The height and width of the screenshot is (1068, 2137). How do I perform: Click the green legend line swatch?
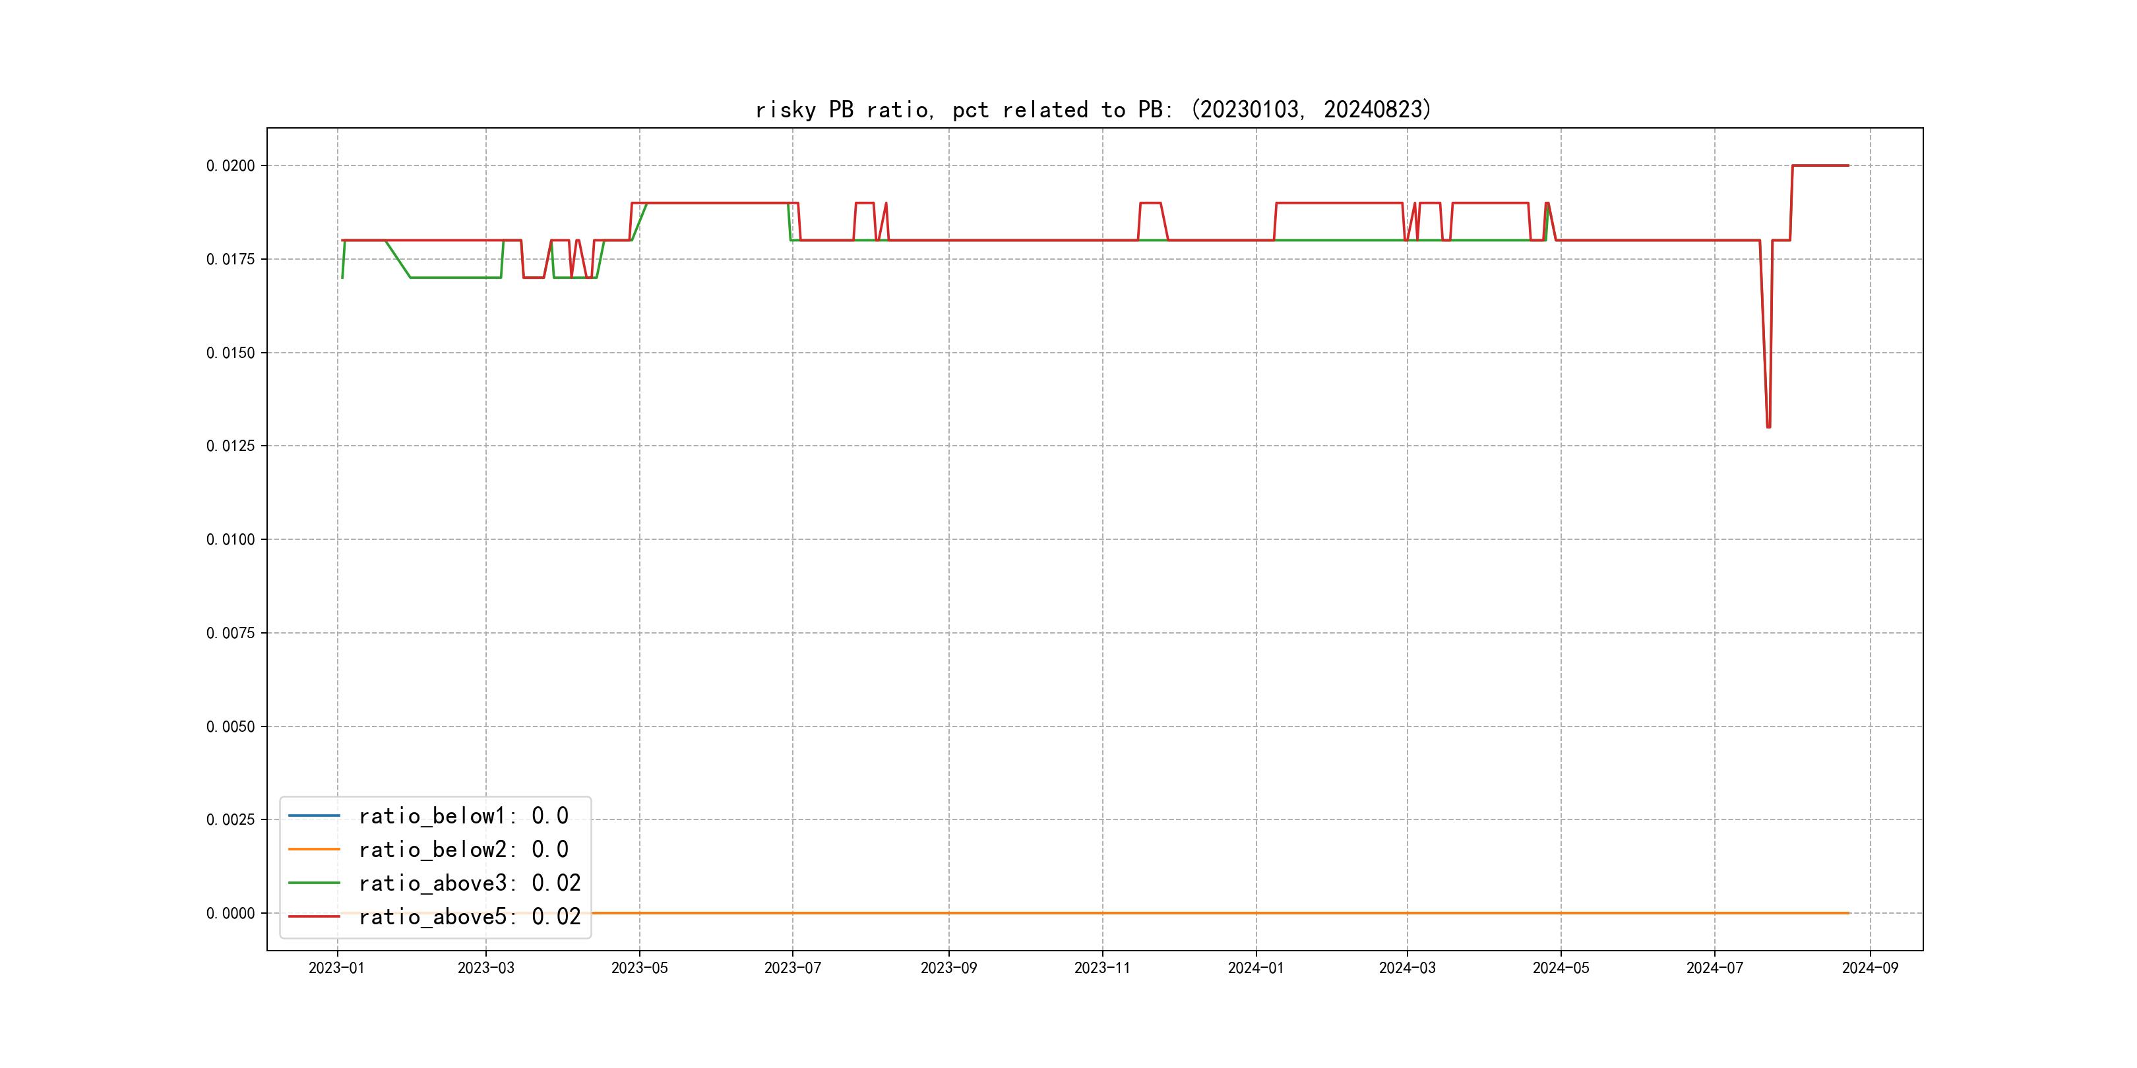(x=313, y=883)
